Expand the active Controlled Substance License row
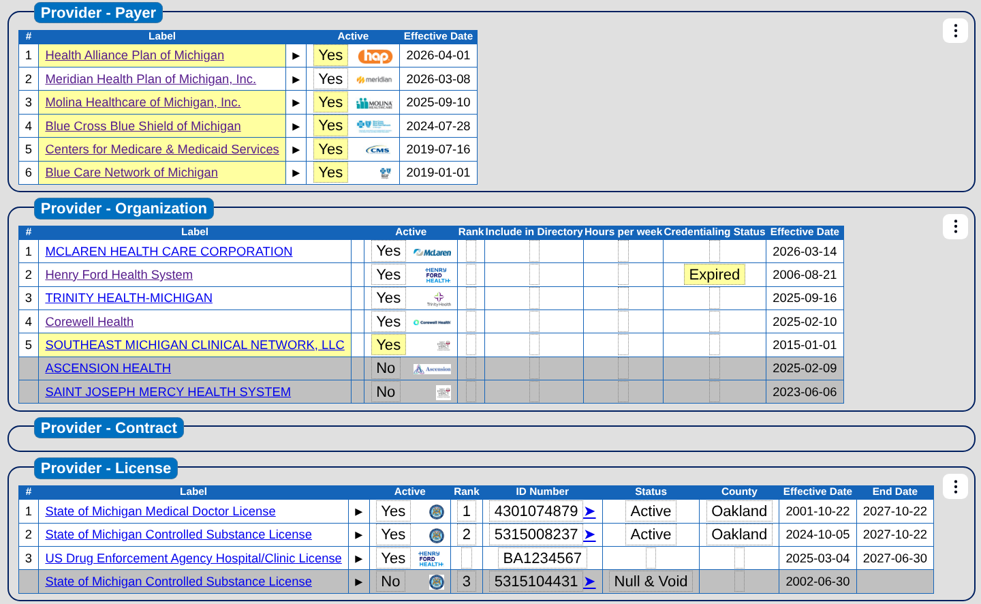This screenshot has width=981, height=604. click(x=358, y=535)
